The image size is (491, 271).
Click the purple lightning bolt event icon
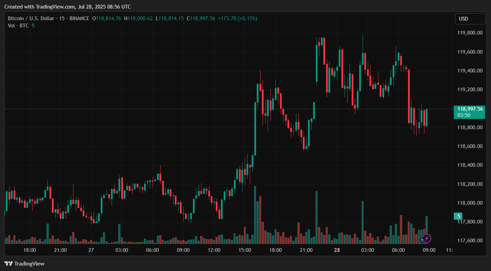(427, 238)
